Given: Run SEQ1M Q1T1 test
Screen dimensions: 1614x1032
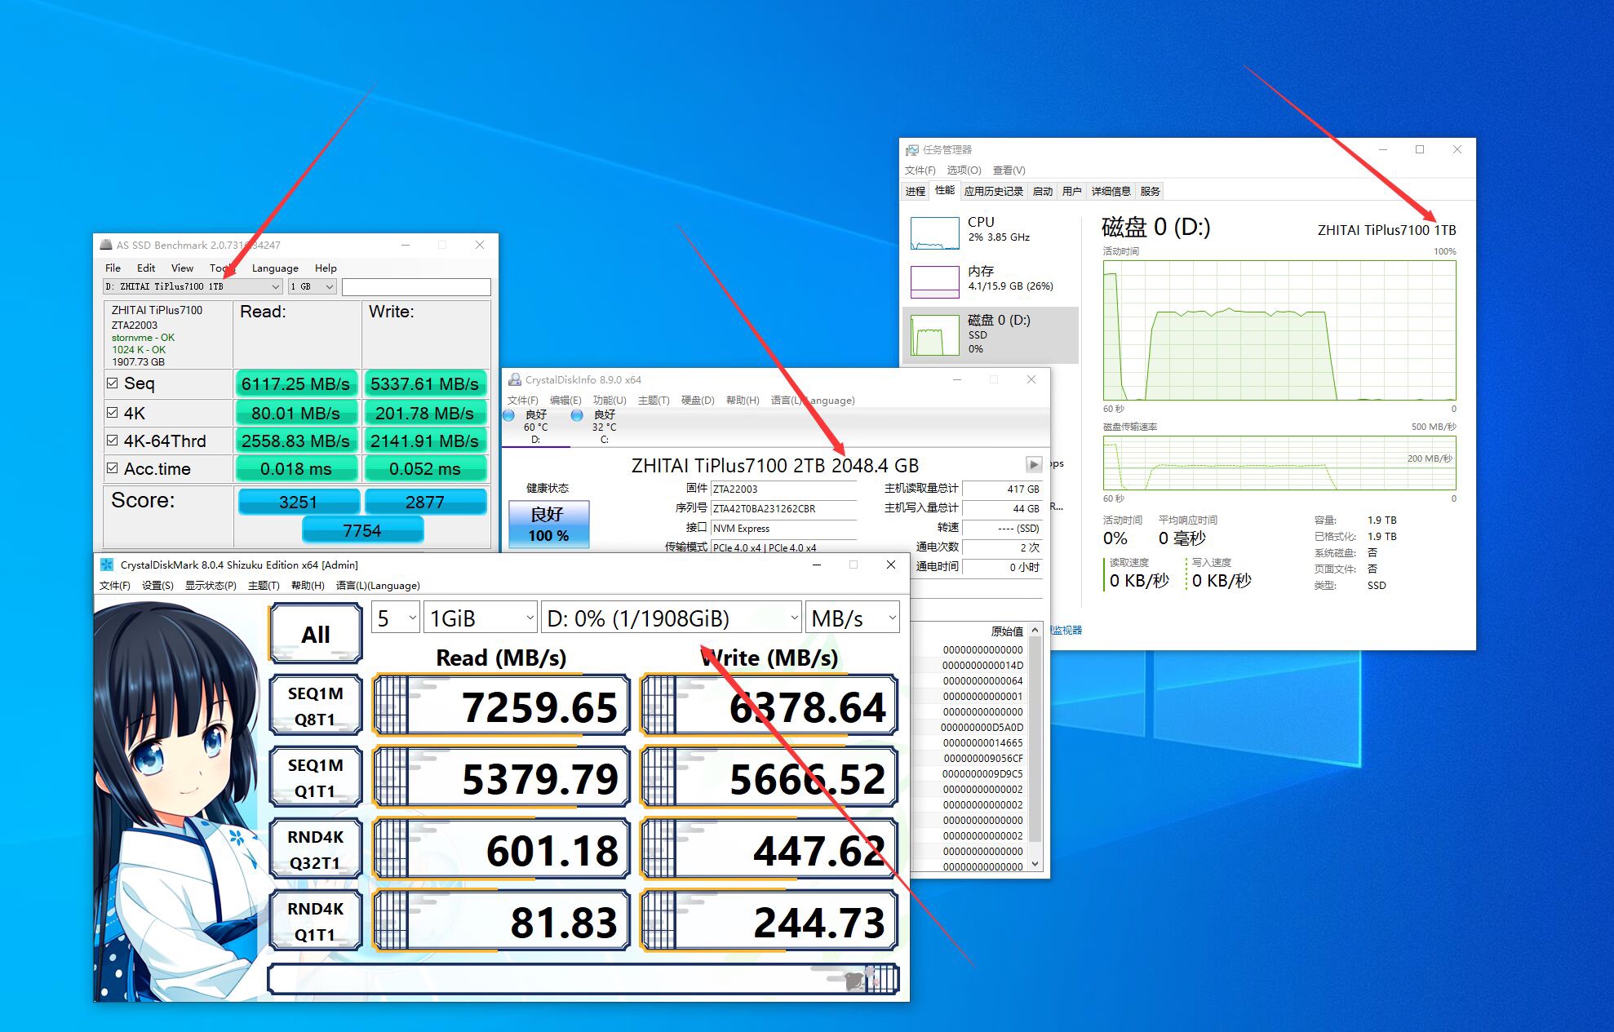Looking at the screenshot, I should coord(315,777).
